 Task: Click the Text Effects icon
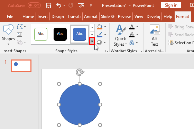pos(132,43)
